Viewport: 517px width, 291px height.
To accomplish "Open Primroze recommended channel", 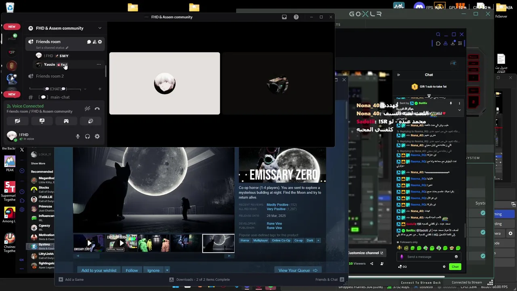I will 42,208.
